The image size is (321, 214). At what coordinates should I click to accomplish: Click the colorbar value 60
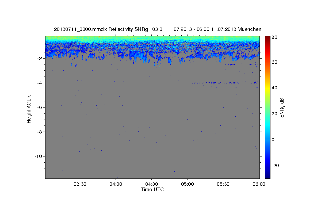pyautogui.click(x=275, y=62)
